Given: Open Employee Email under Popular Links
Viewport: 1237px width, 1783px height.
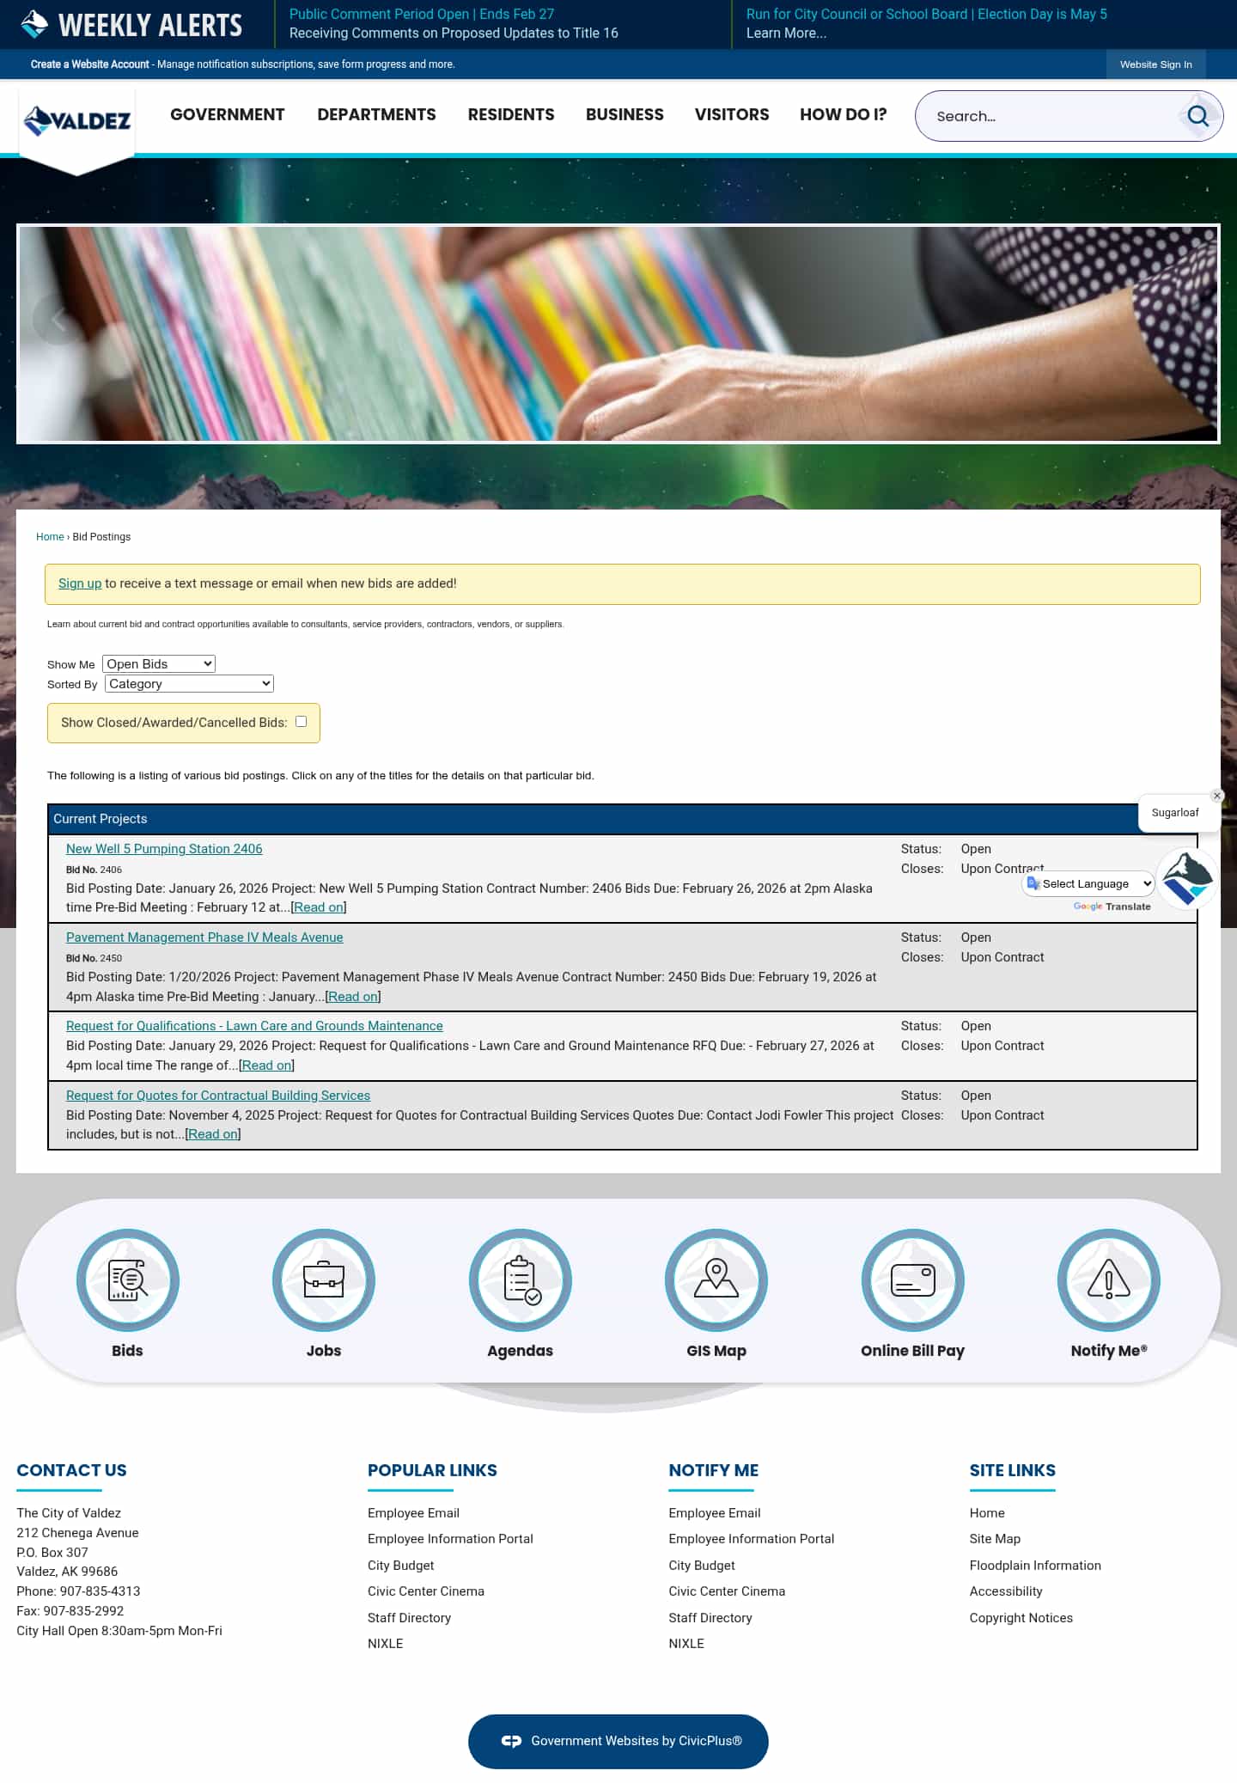Looking at the screenshot, I should [413, 1513].
